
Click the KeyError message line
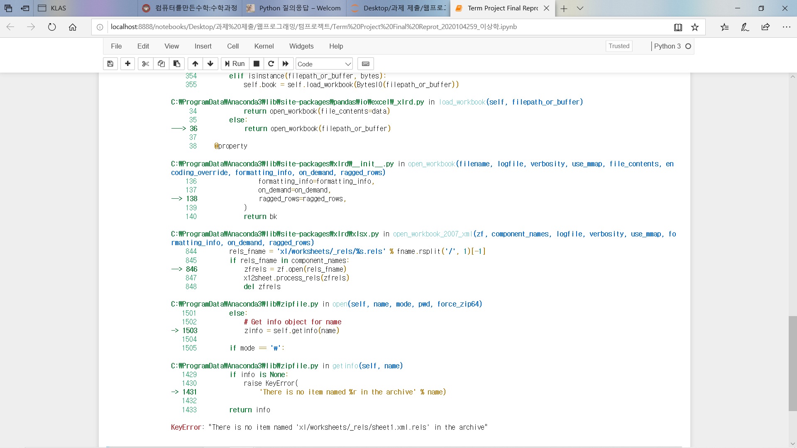coord(329,427)
